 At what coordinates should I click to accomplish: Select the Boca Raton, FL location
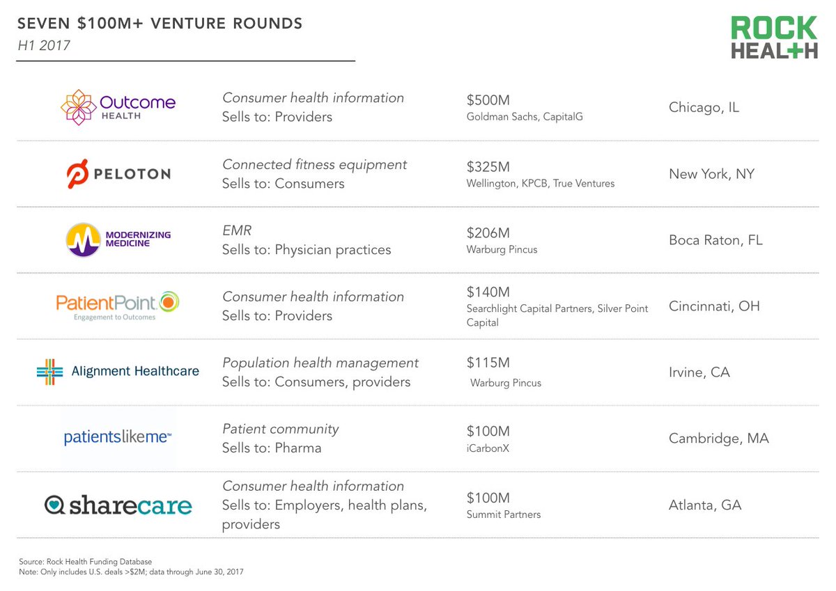click(715, 240)
